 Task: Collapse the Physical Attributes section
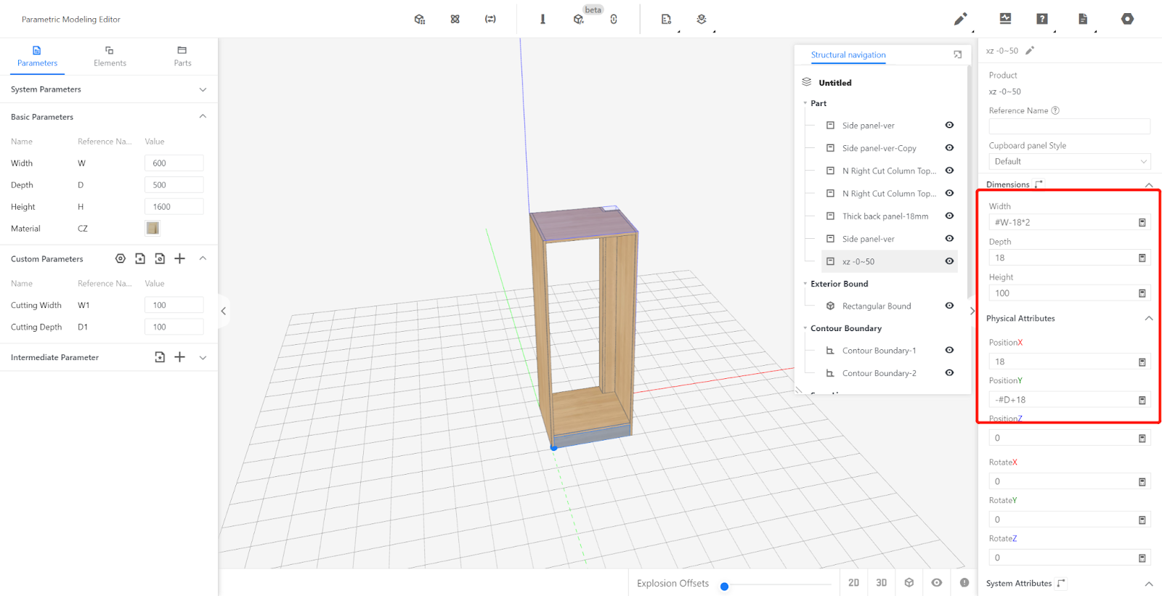1148,319
